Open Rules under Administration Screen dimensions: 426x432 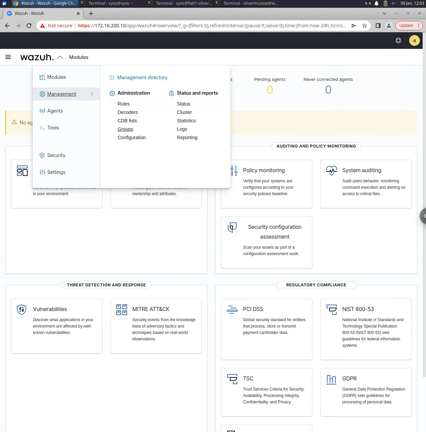(124, 104)
